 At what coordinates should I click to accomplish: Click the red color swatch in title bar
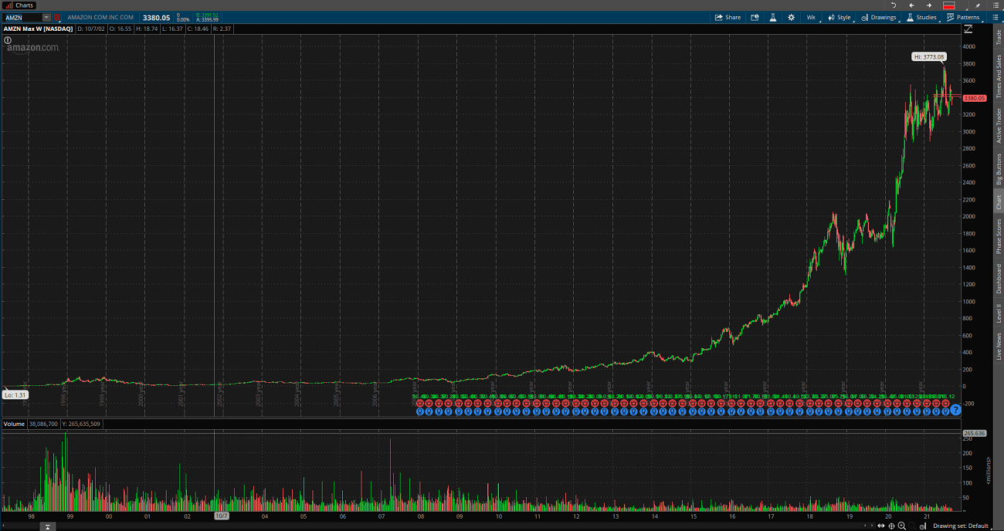[x=948, y=5]
